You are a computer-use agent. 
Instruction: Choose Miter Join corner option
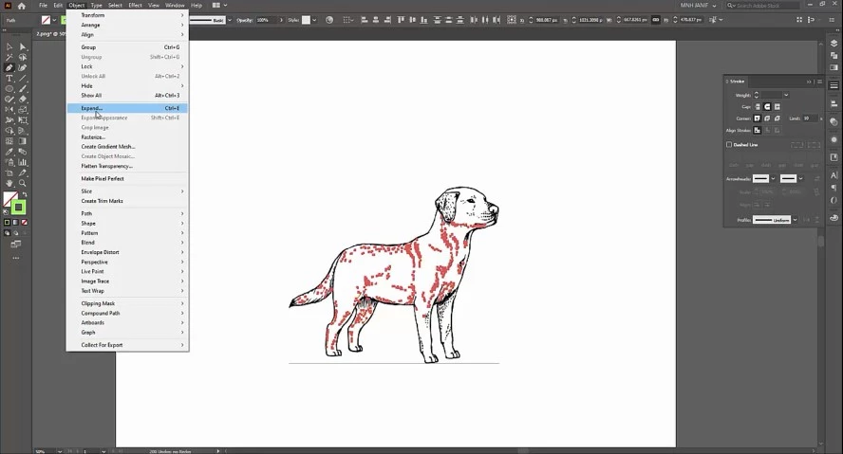pyautogui.click(x=758, y=118)
